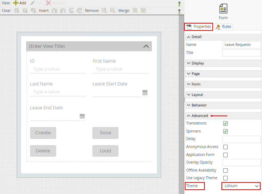
Task: Uncheck the Spinners checkbox
Action: [225, 131]
